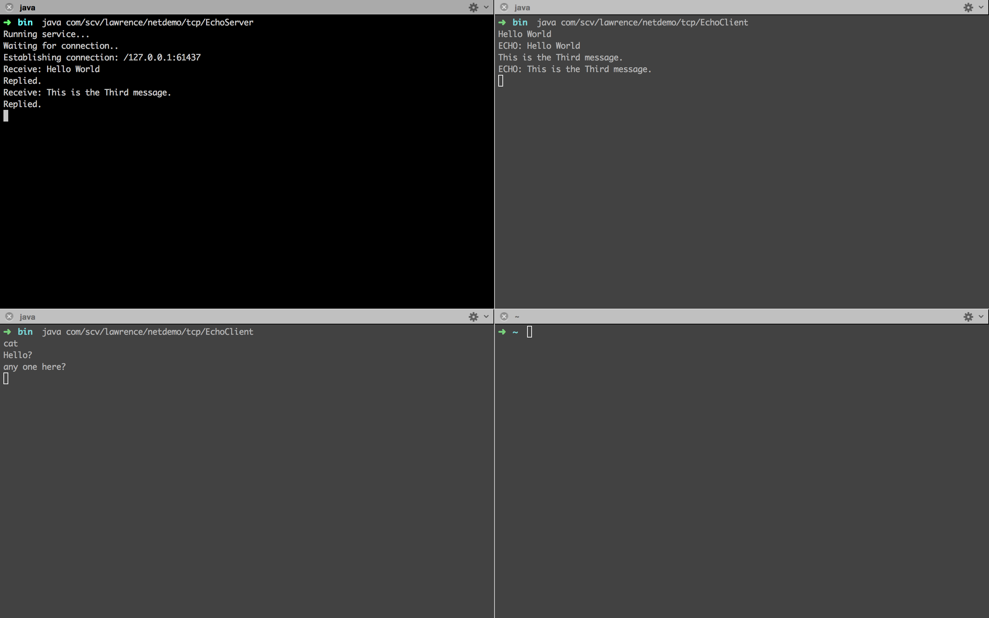
Task: Click the hollow cursor in the top-right client pane
Action: click(x=501, y=81)
